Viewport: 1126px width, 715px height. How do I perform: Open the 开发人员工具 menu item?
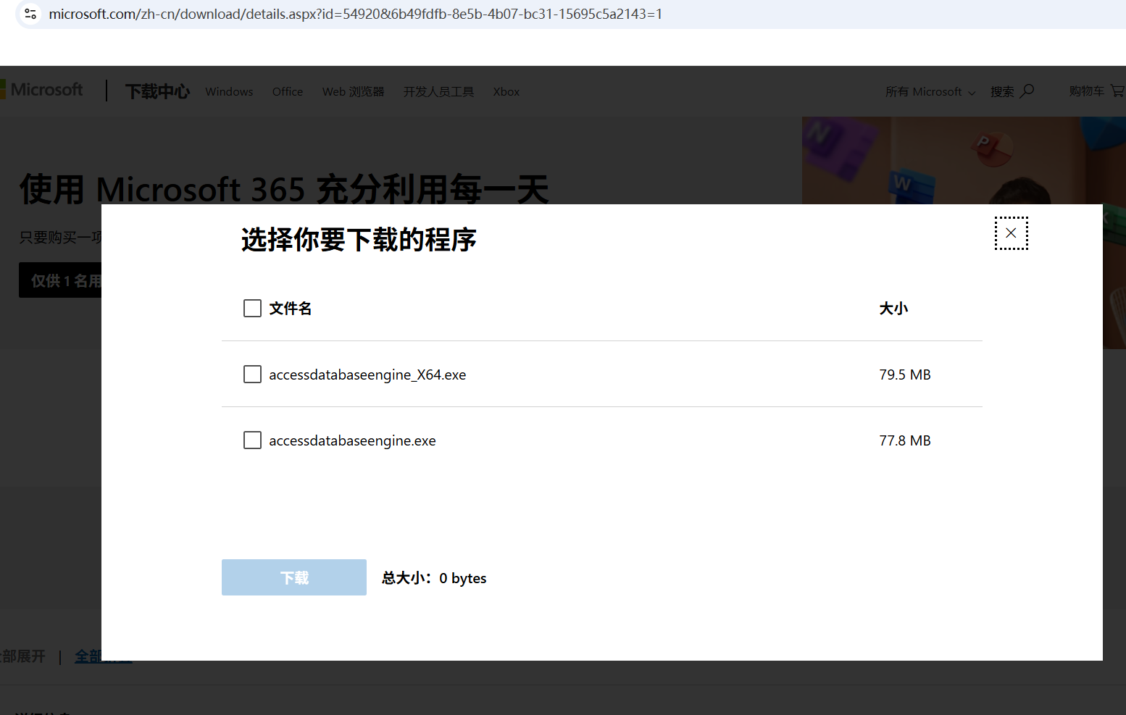tap(438, 92)
